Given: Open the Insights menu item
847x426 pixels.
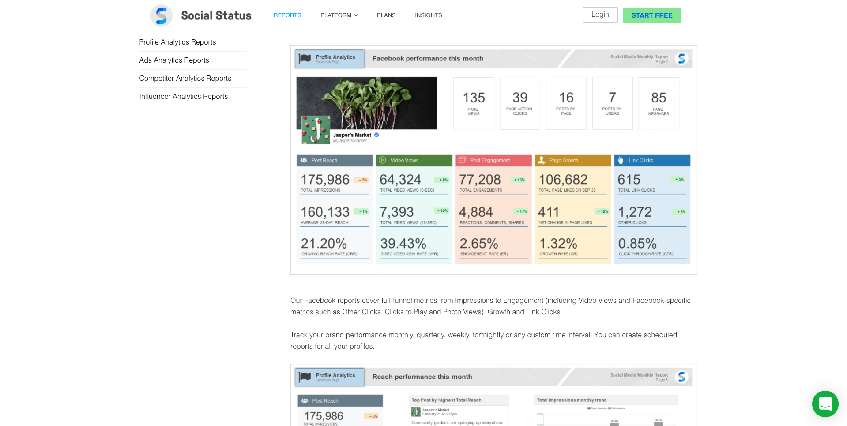Looking at the screenshot, I should pyautogui.click(x=428, y=15).
